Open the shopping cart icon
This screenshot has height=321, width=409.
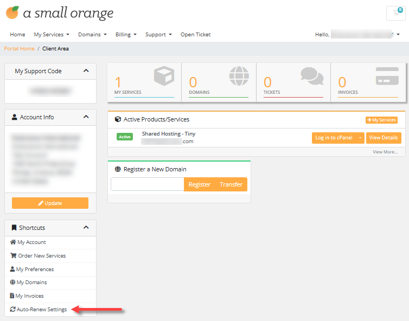point(396,13)
